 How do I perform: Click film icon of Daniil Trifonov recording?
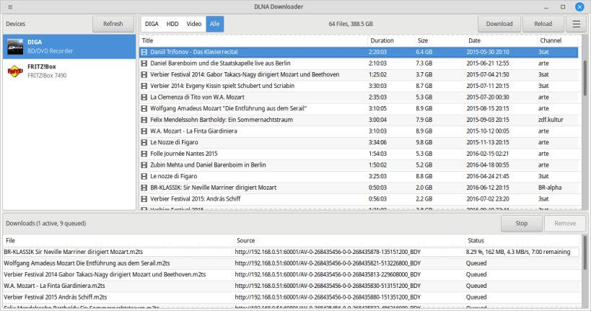(x=144, y=52)
